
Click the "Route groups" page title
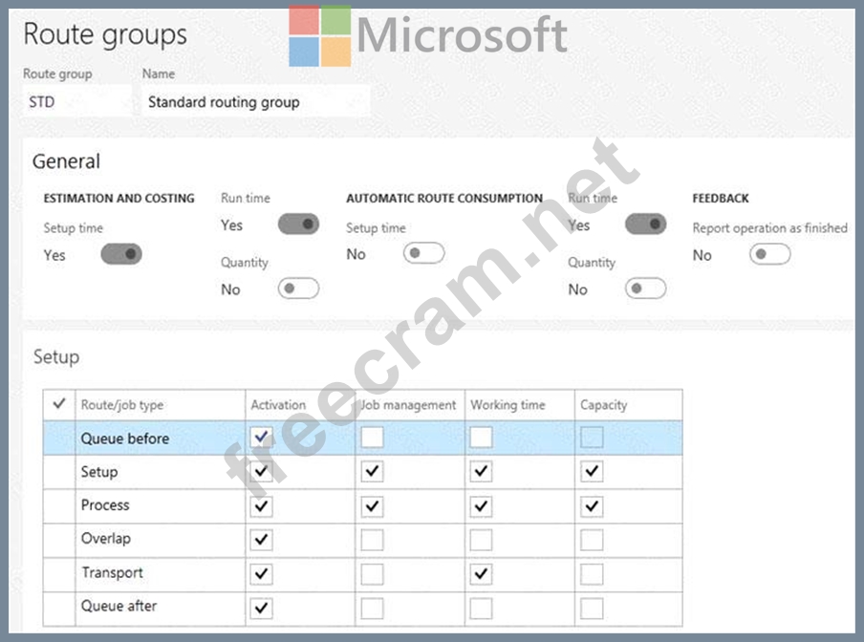(105, 34)
